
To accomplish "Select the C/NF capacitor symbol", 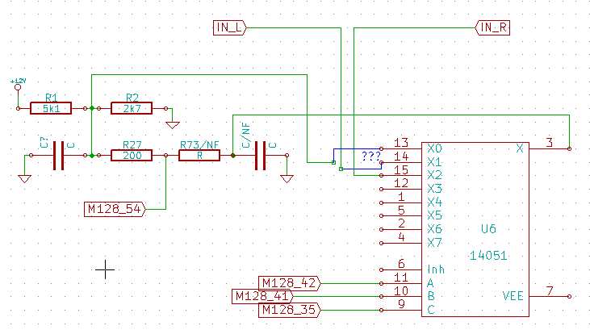I will coord(260,156).
